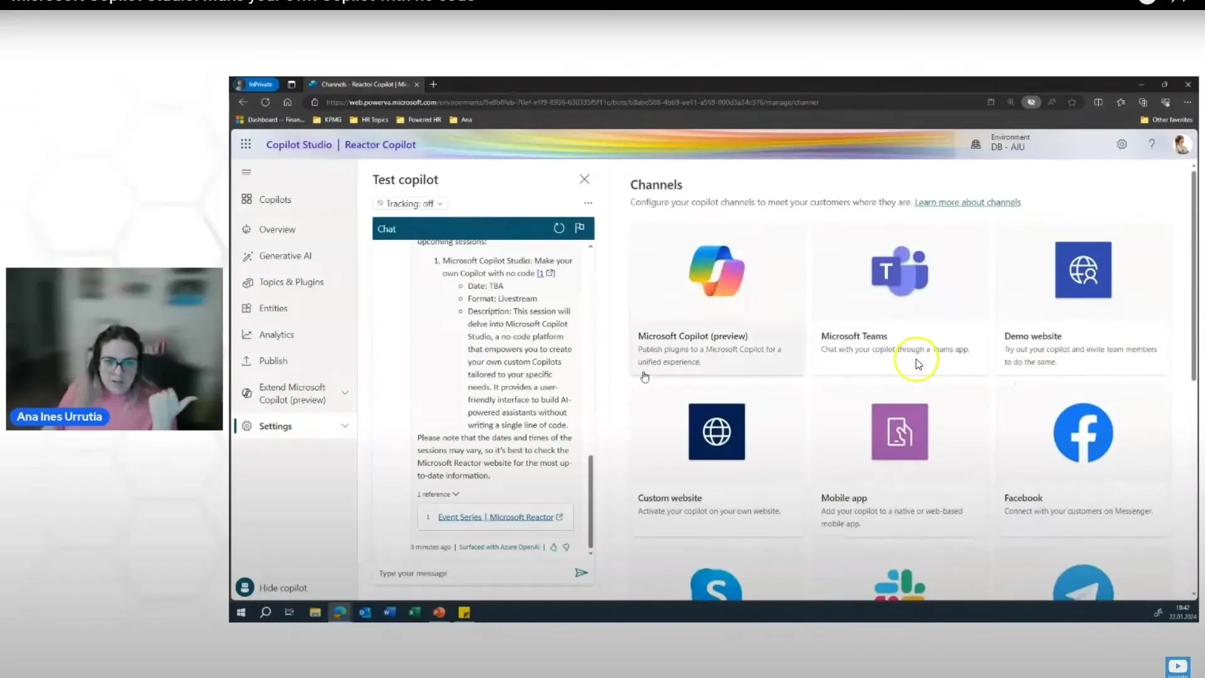Toggle copilot test panel flag icon
This screenshot has width=1205, height=678.
pyautogui.click(x=579, y=228)
